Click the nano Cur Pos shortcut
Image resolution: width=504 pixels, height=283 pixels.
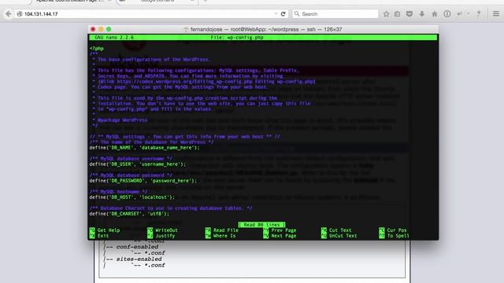pyautogui.click(x=393, y=230)
